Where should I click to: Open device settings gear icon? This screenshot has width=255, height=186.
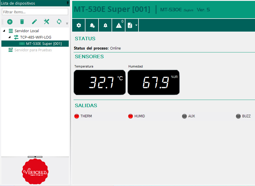coord(79,25)
